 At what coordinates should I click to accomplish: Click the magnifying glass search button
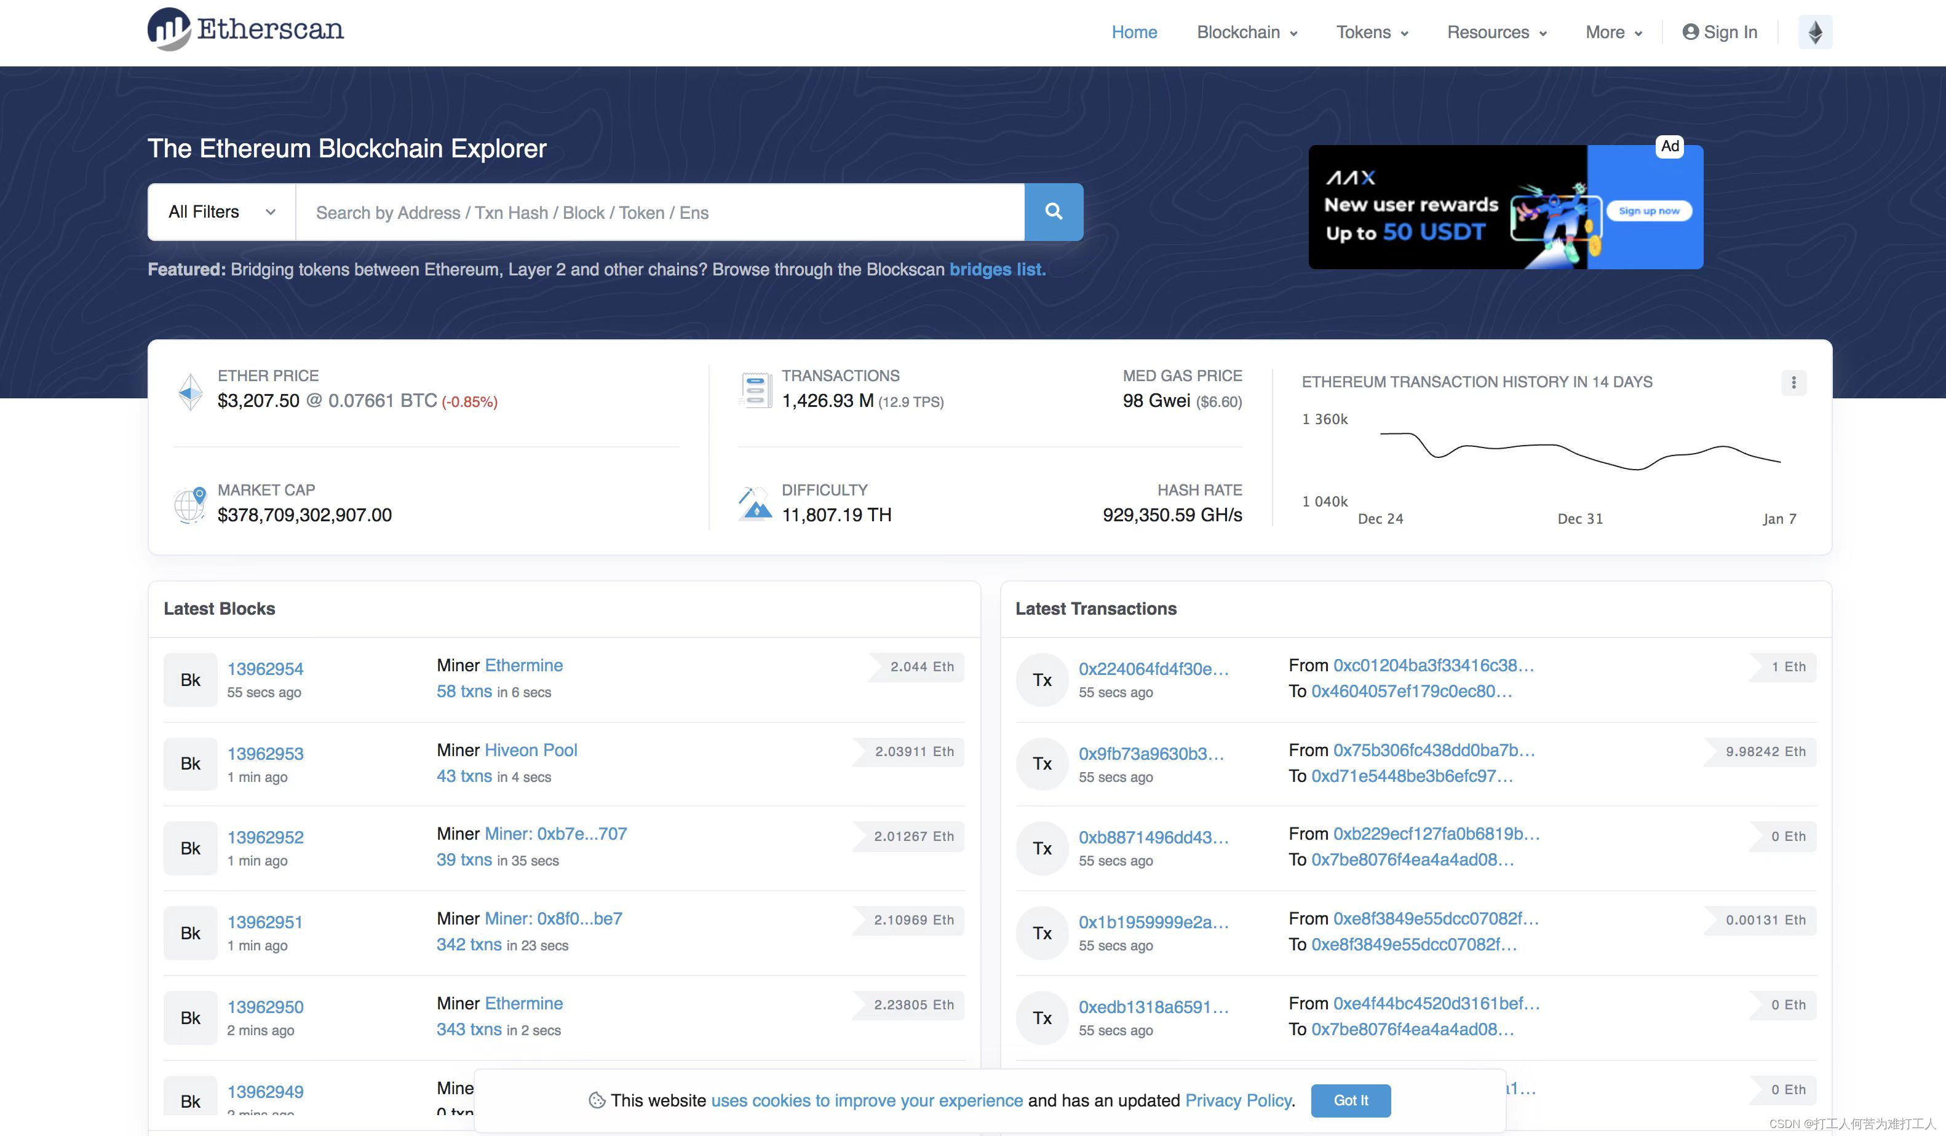coord(1054,211)
